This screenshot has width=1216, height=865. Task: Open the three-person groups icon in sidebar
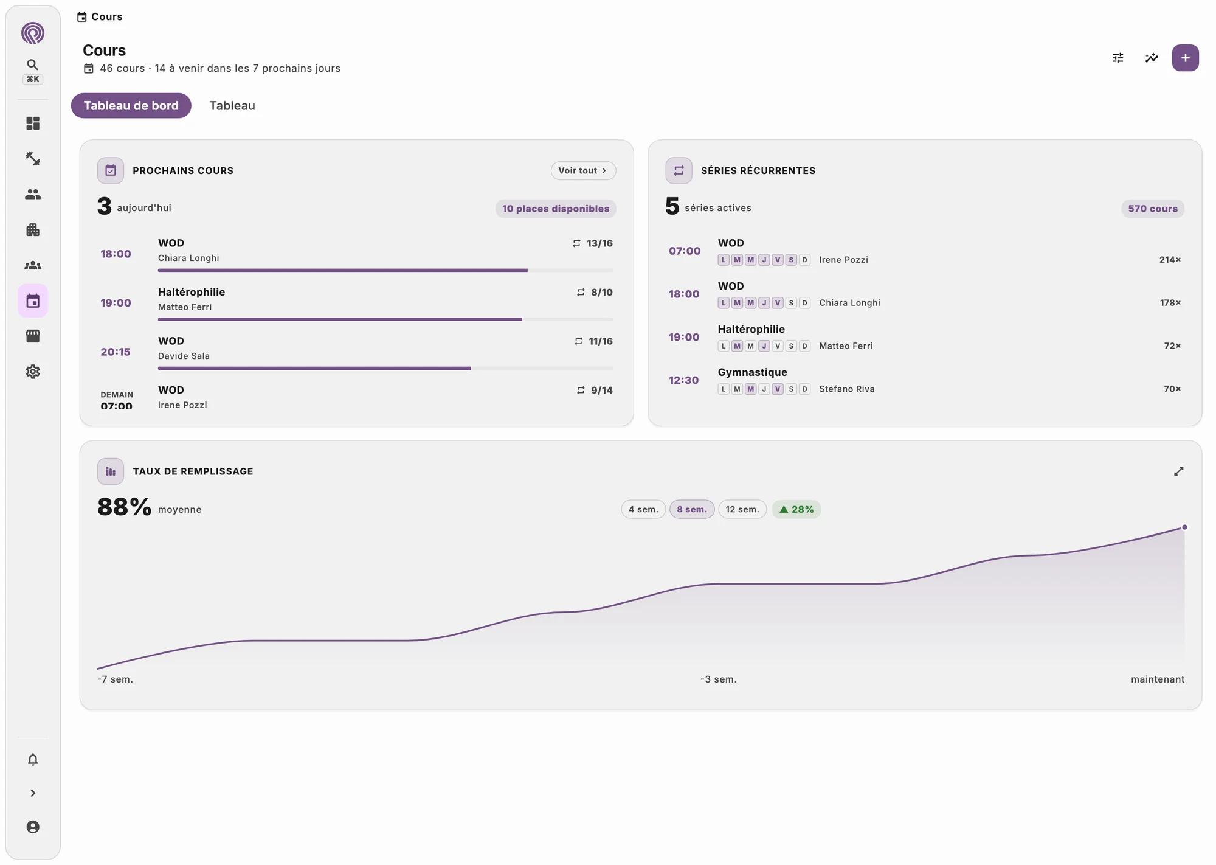click(33, 265)
